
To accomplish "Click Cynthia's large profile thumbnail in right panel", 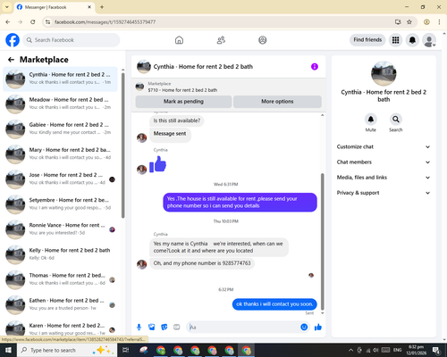I will [x=384, y=74].
